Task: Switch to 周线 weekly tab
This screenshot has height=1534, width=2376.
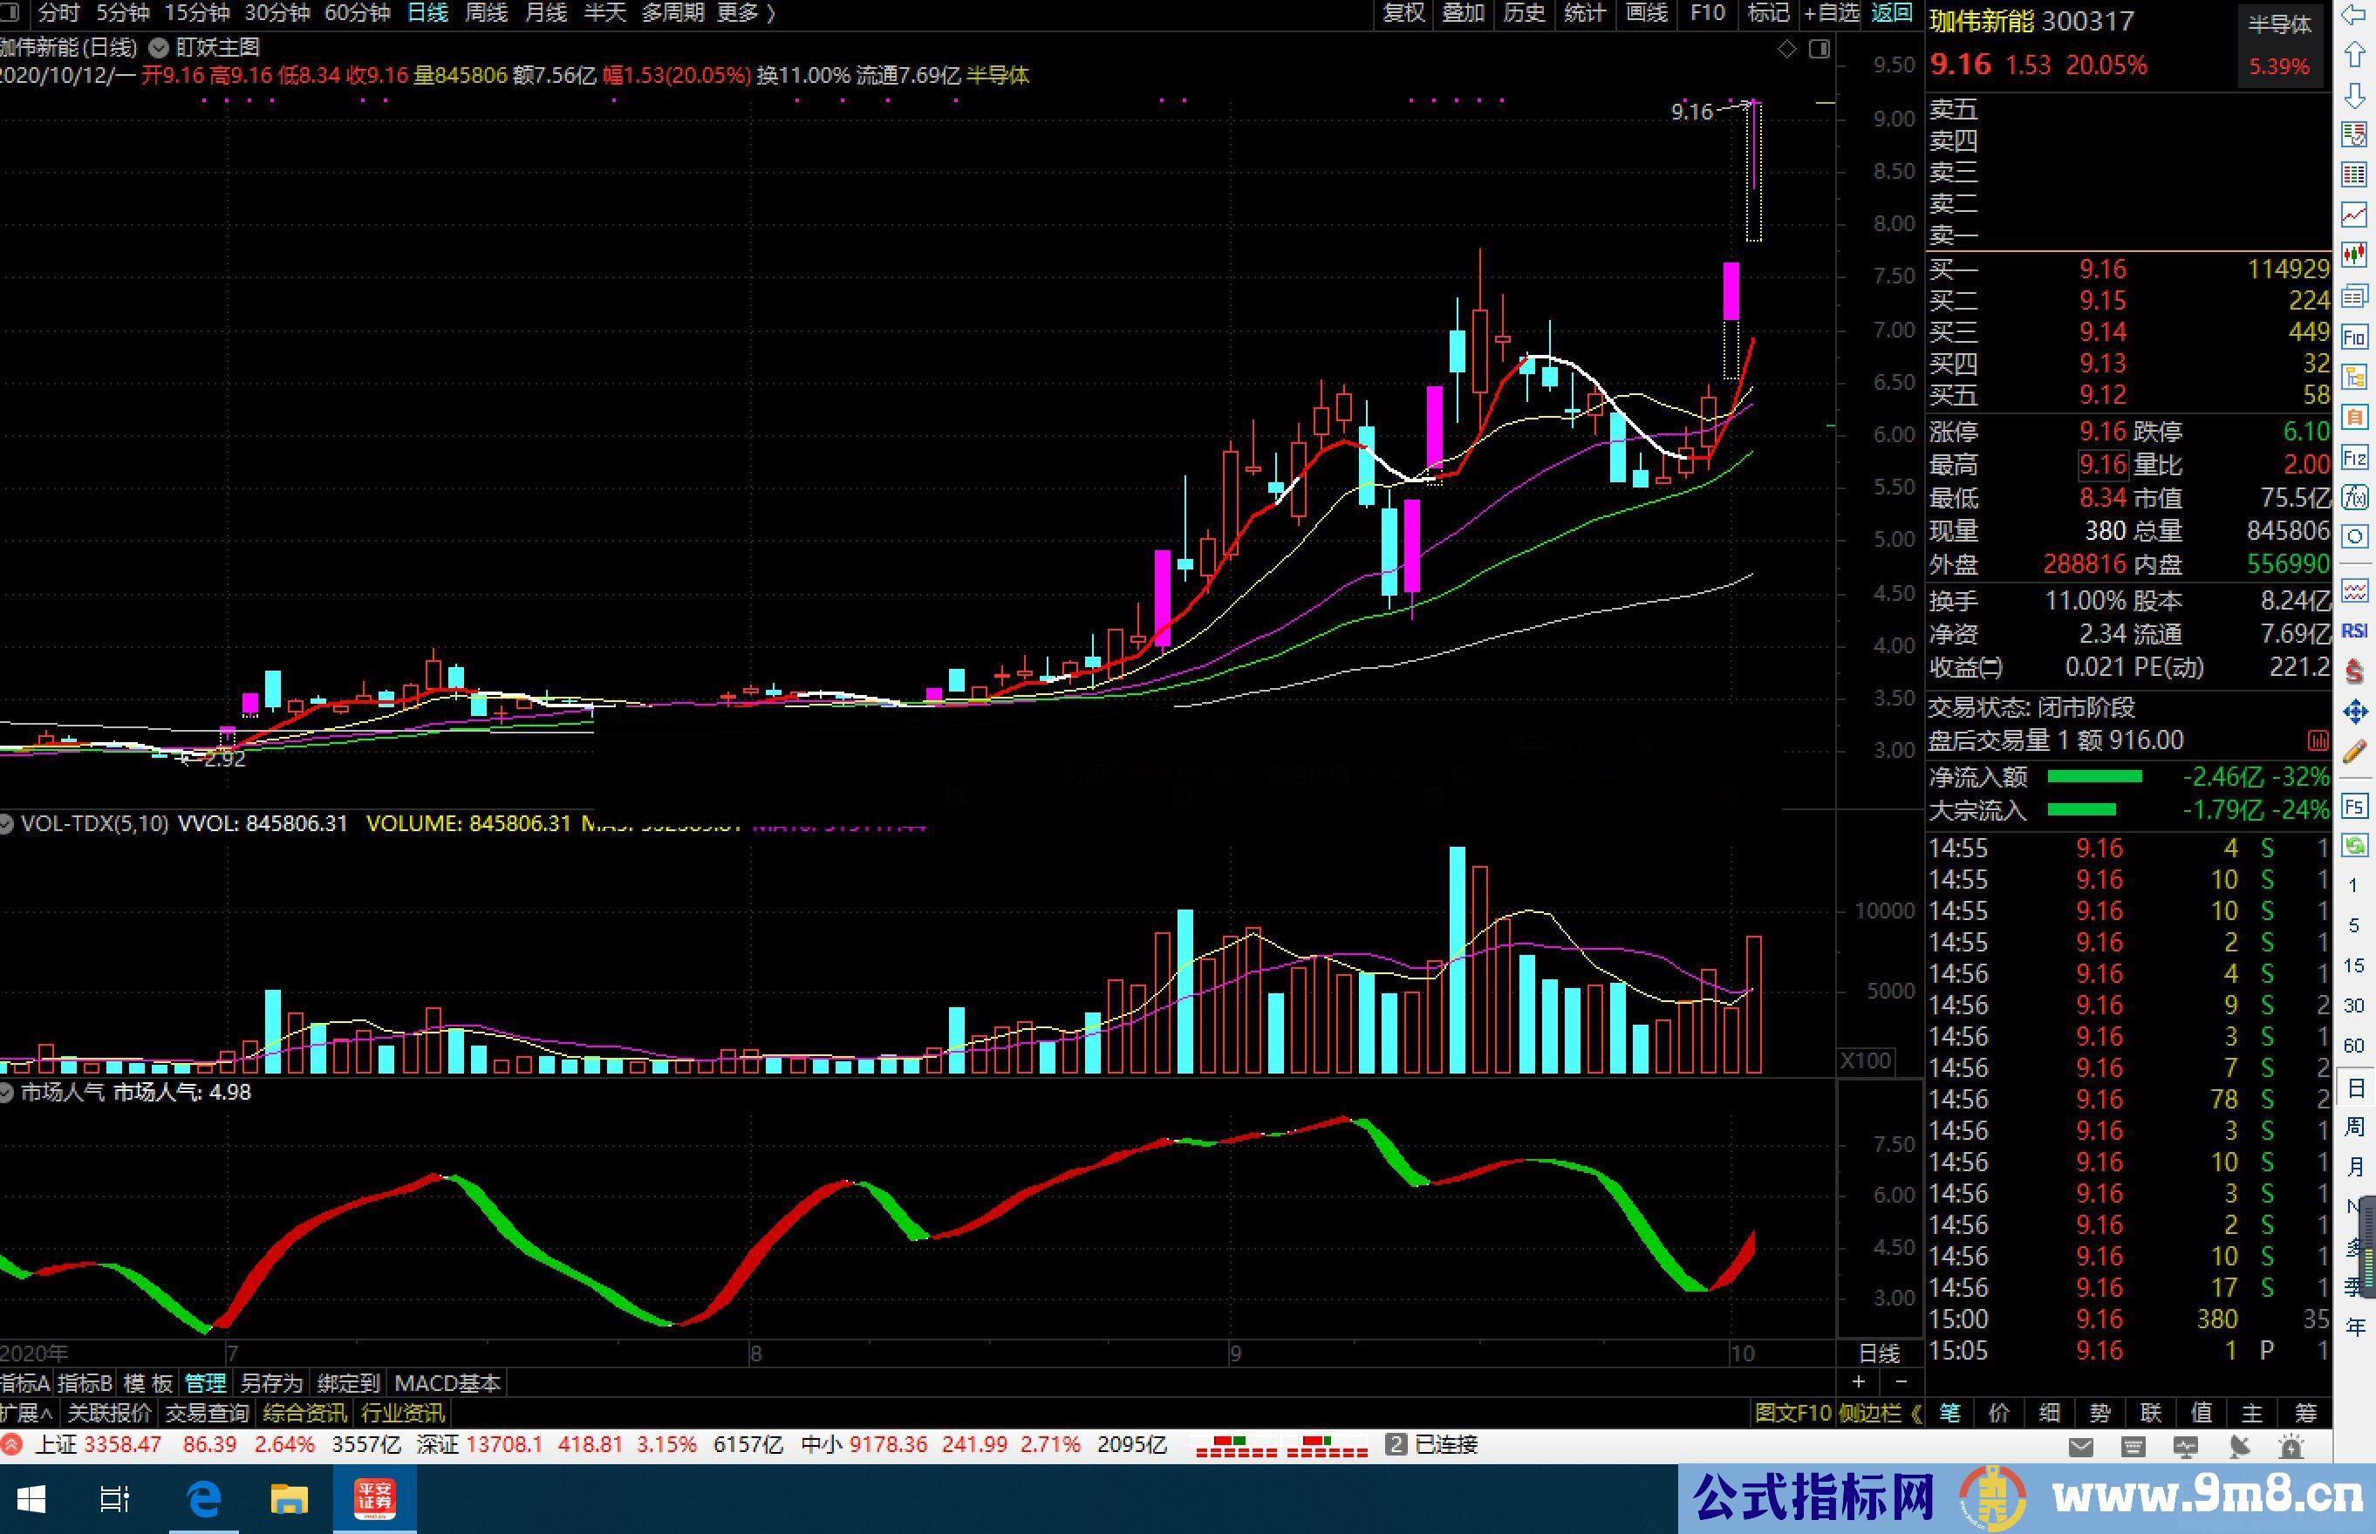Action: point(486,13)
